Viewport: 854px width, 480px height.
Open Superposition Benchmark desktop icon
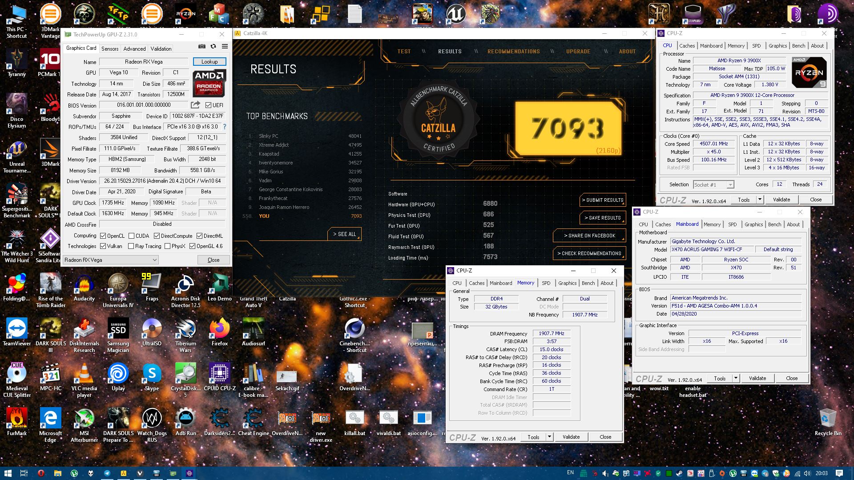(17, 201)
